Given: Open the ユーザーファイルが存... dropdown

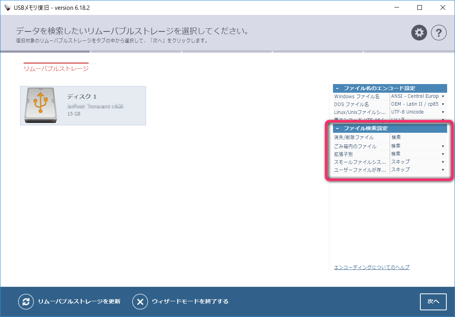Looking at the screenshot, I should [443, 170].
